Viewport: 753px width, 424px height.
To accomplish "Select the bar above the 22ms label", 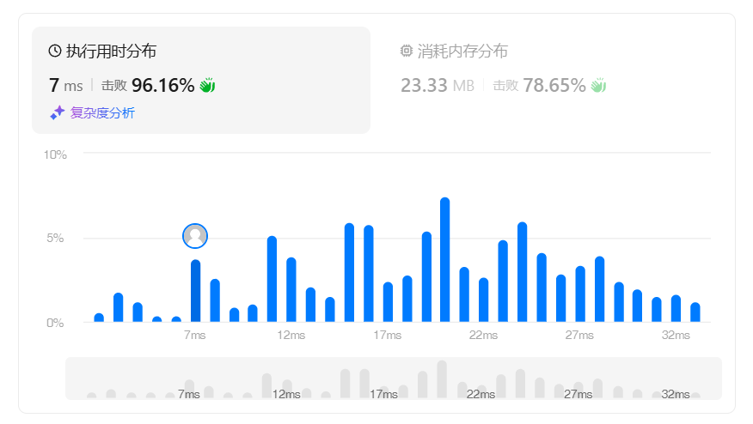I will click(484, 300).
